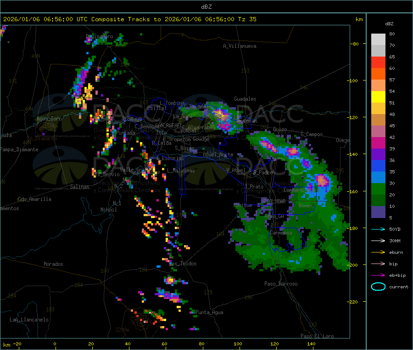The width and height of the screenshot is (413, 350).
Task: Pick the bright green 20-30 dBZ swatch
Action: click(x=378, y=189)
